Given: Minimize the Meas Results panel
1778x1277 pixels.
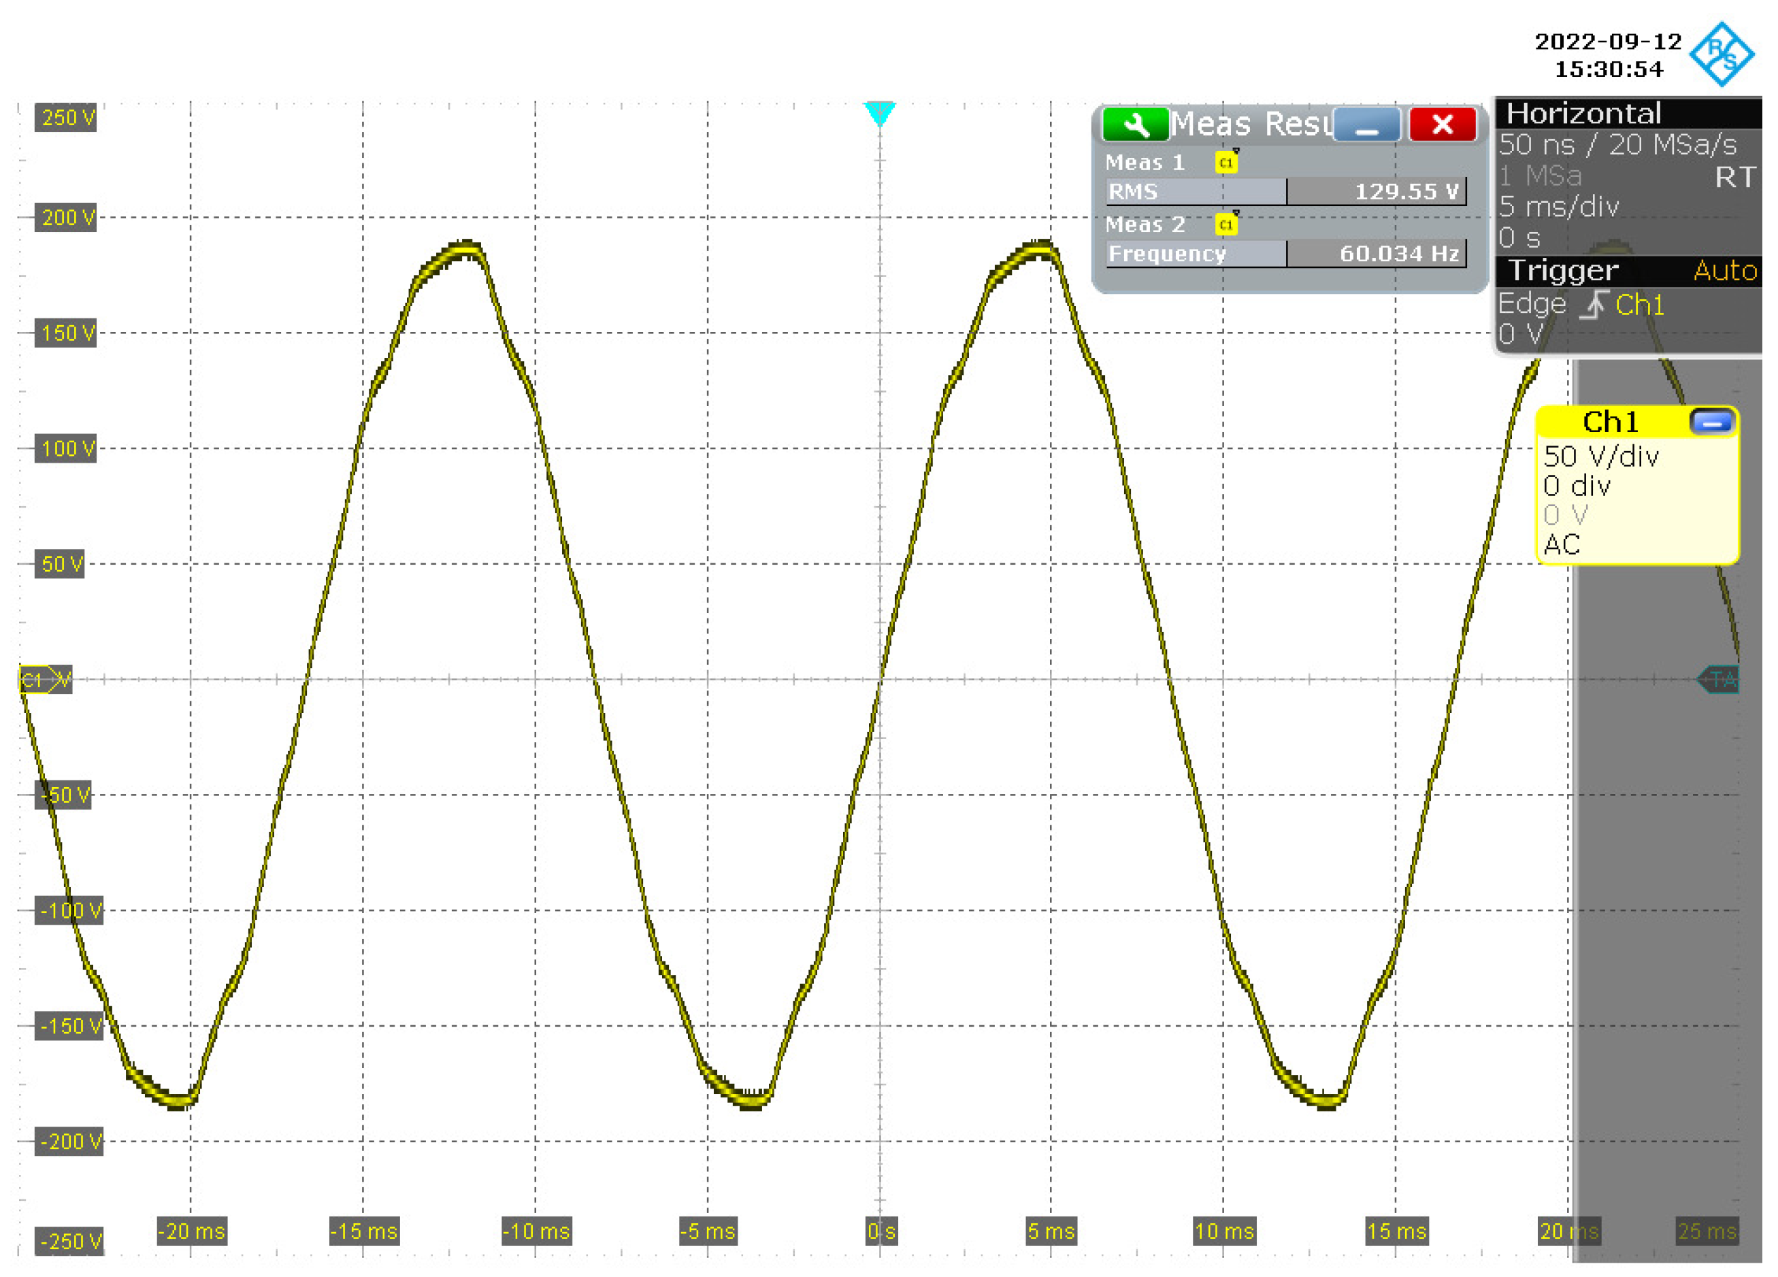Looking at the screenshot, I should pyautogui.click(x=1366, y=125).
